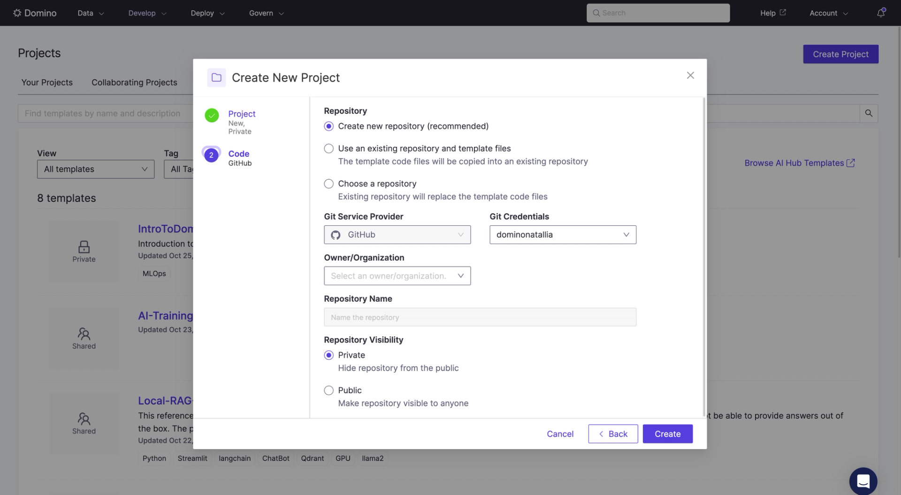Focus the top Search field
The height and width of the screenshot is (495, 901).
coord(658,13)
